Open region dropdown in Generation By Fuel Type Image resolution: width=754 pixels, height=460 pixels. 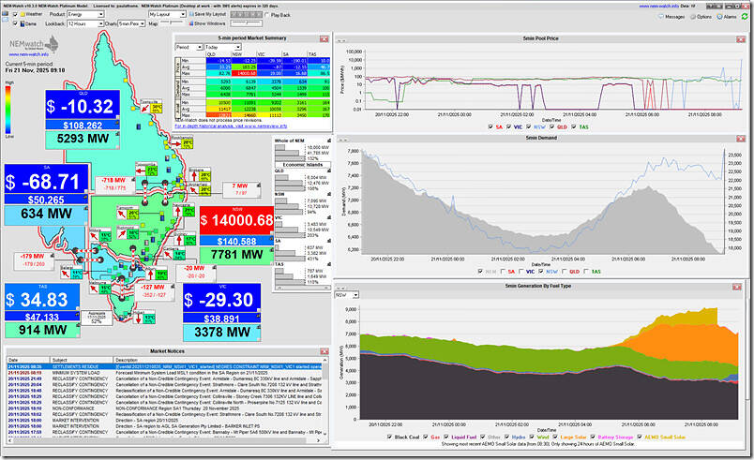[347, 295]
